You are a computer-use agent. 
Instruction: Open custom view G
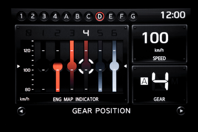[133, 16]
